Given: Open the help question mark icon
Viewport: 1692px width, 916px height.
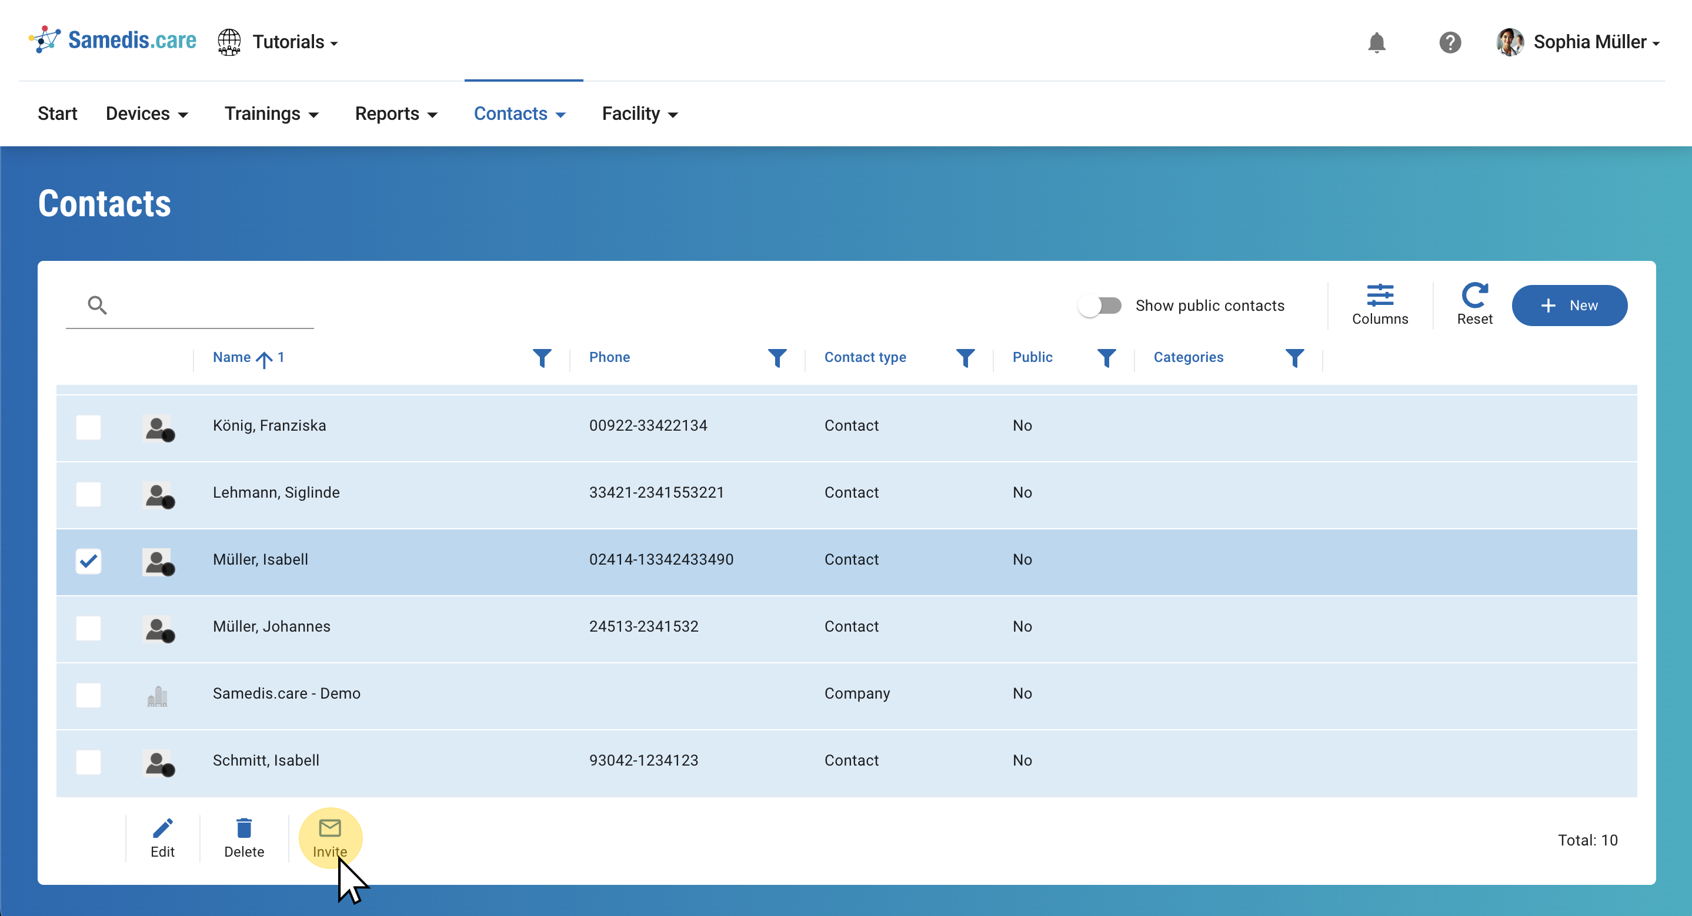Looking at the screenshot, I should [x=1450, y=43].
